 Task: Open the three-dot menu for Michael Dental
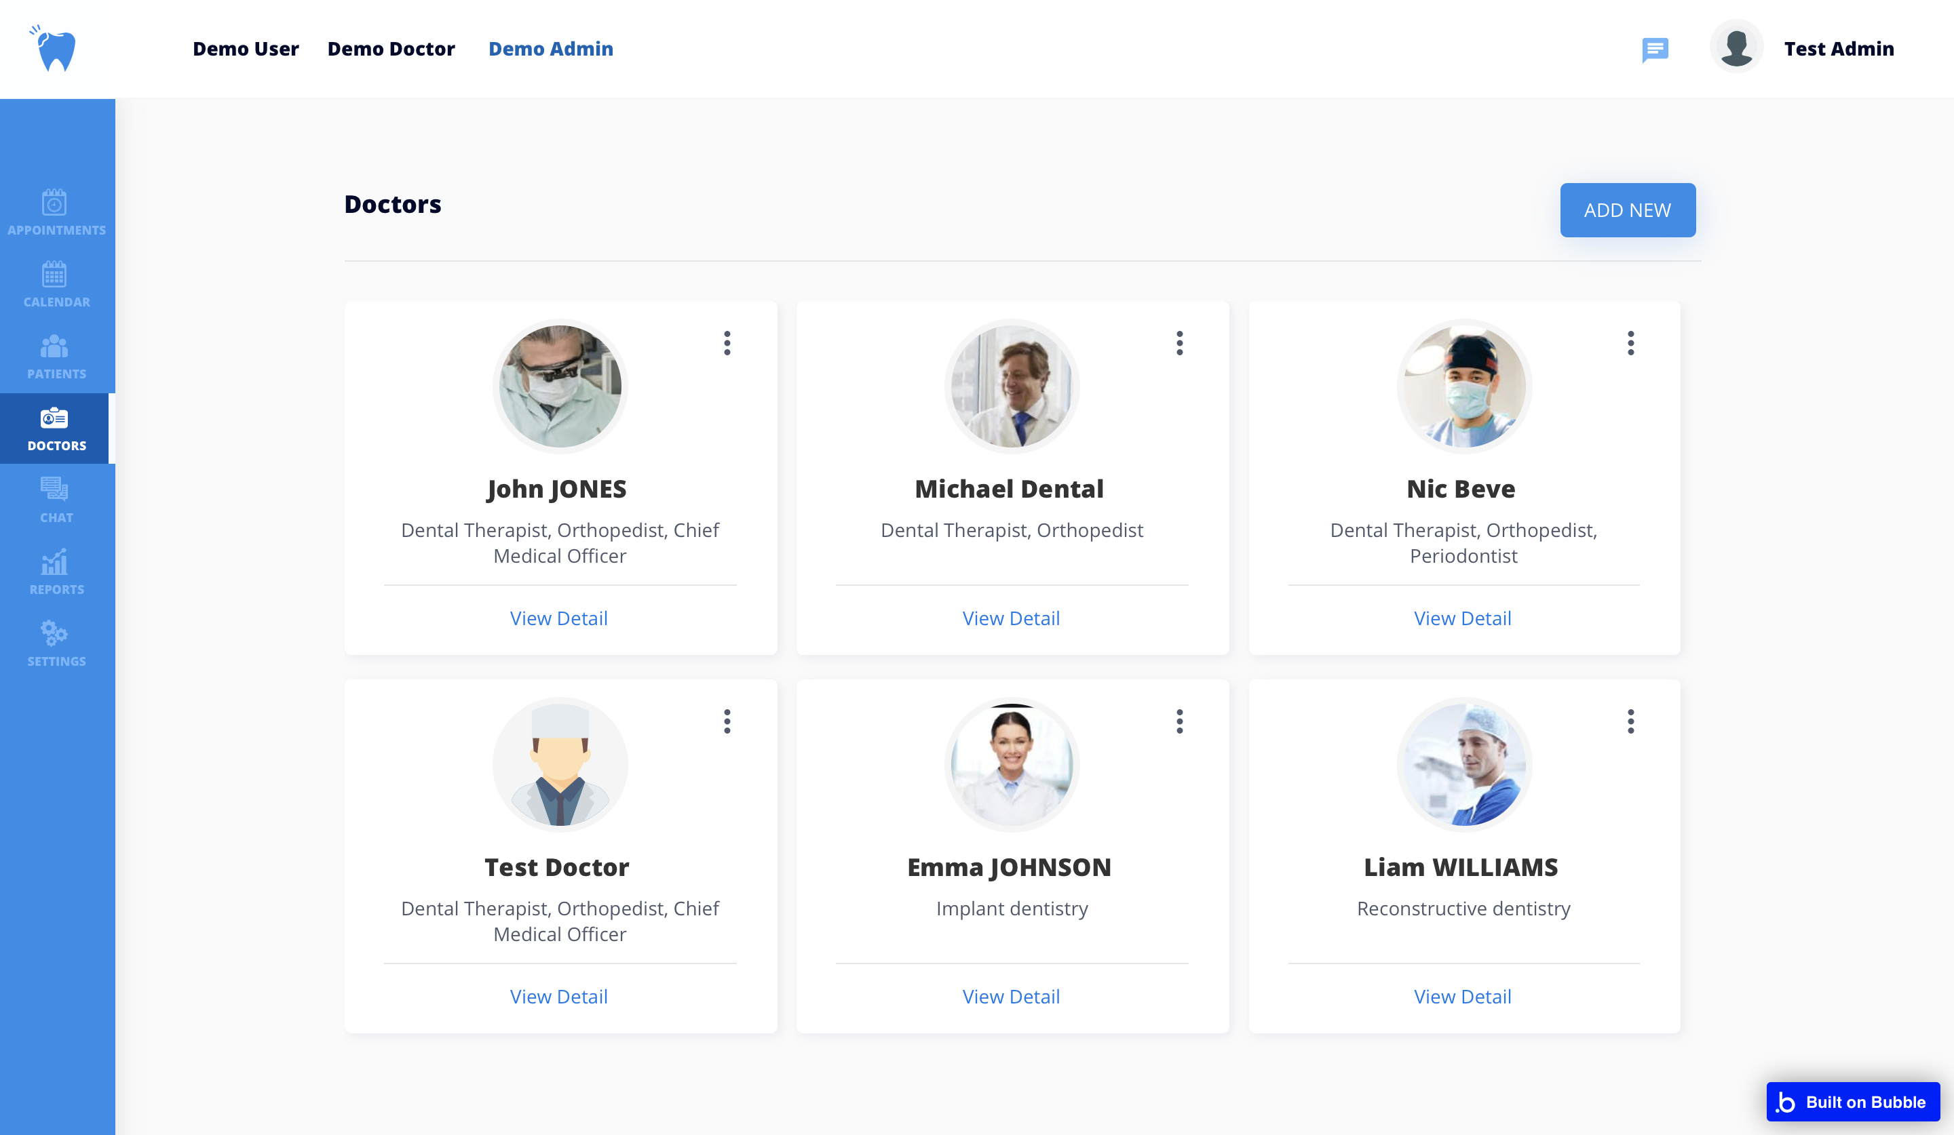click(x=1179, y=343)
